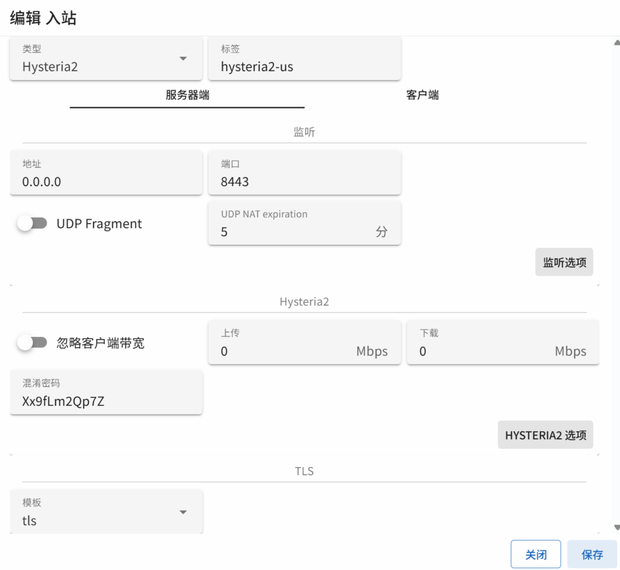The width and height of the screenshot is (620, 570).
Task: Enable the 忽略客户端带宽 switch
Action: click(x=32, y=343)
